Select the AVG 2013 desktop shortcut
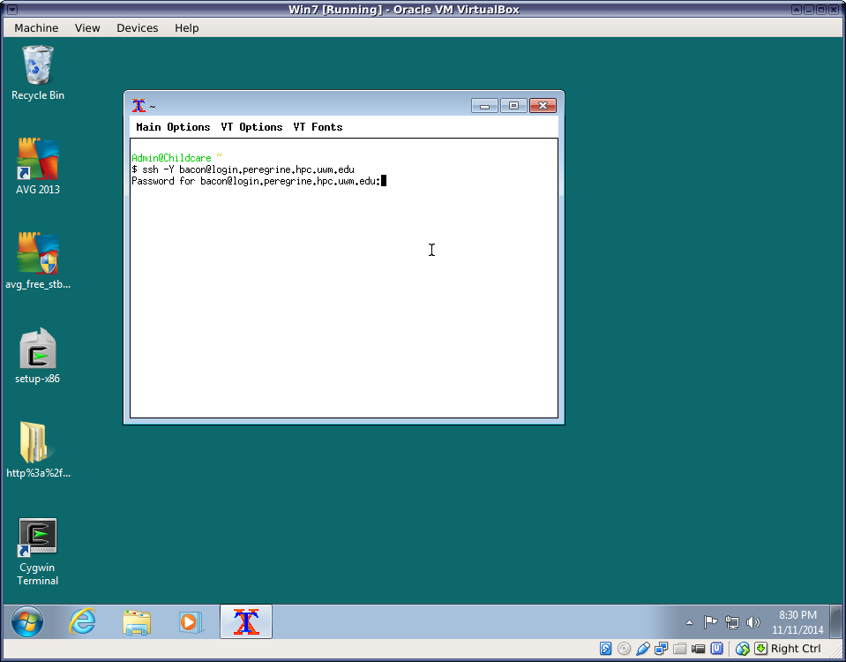The image size is (846, 662). 38,166
